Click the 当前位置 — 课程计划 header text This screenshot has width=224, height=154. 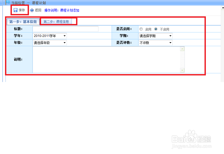pyautogui.click(x=28, y=3)
